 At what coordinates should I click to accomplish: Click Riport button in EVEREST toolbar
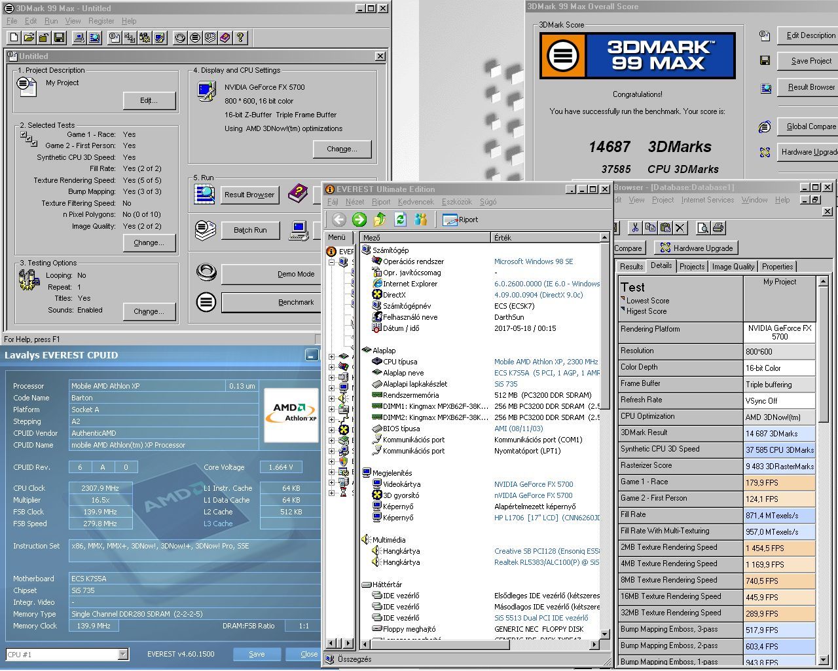pos(460,220)
